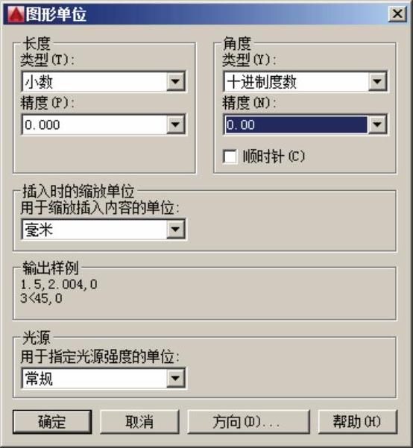This screenshot has height=448, width=413.
Task: Click the highlighted 0.00 angle precision field
Action: [296, 124]
